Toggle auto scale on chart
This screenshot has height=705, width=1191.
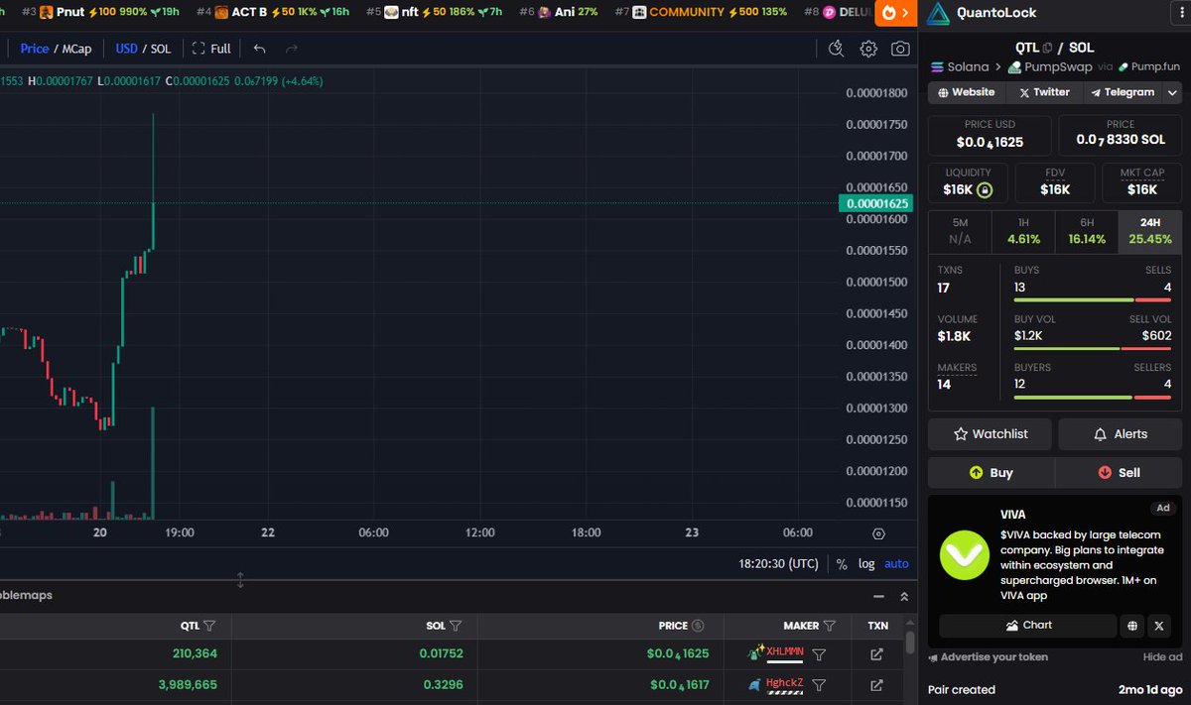pos(896,563)
